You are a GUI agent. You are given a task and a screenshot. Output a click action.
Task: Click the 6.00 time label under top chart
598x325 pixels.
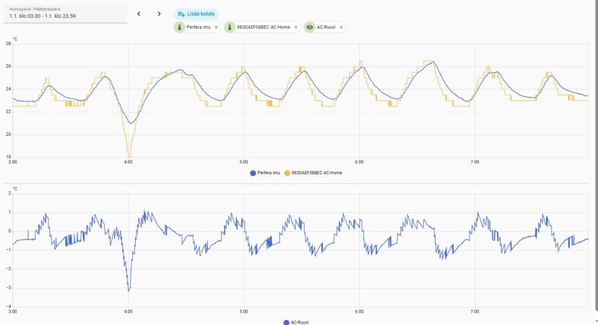coord(359,162)
